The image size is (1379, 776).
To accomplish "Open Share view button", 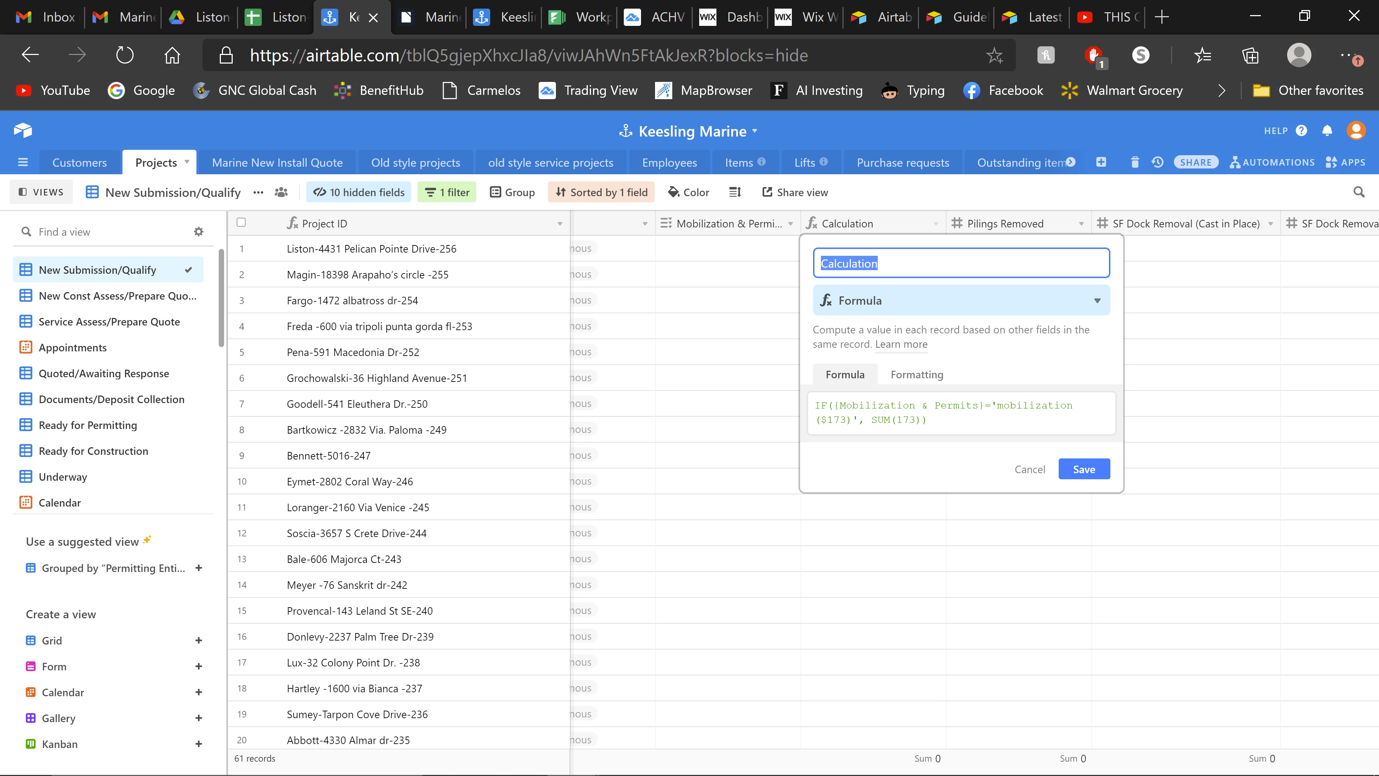I will click(794, 192).
